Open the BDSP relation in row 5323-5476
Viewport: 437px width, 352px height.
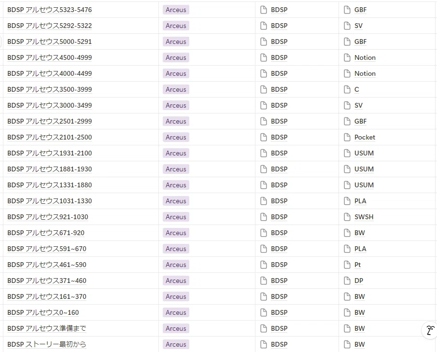(x=279, y=10)
